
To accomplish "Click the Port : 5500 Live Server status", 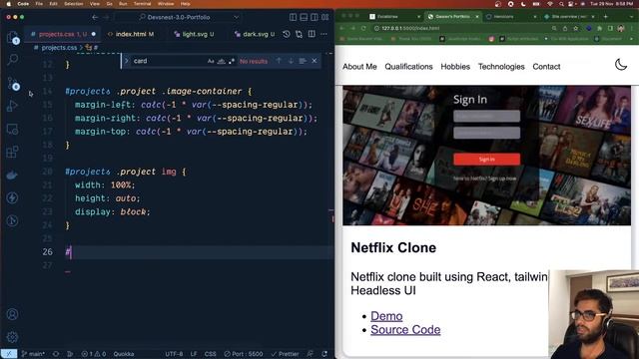I will click(244, 354).
